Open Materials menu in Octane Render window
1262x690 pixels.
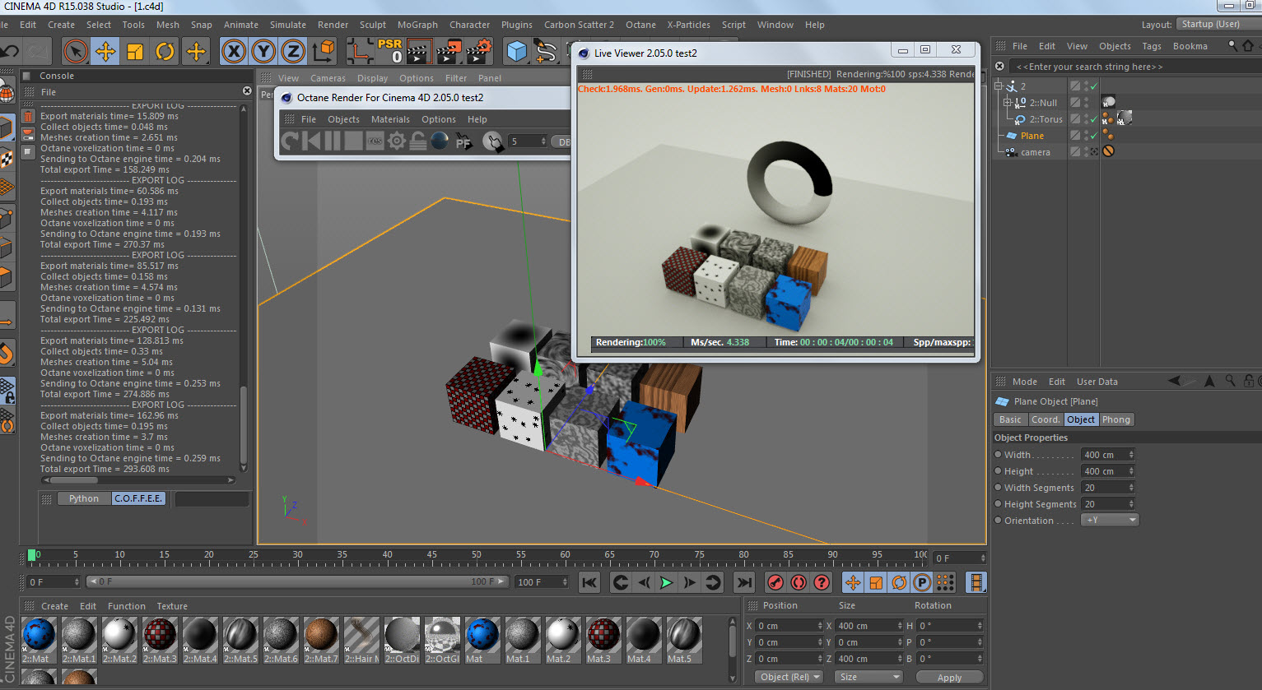pos(390,119)
